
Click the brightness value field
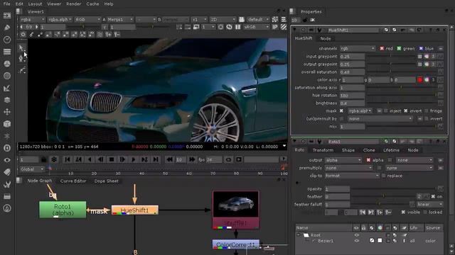pyautogui.click(x=352, y=103)
